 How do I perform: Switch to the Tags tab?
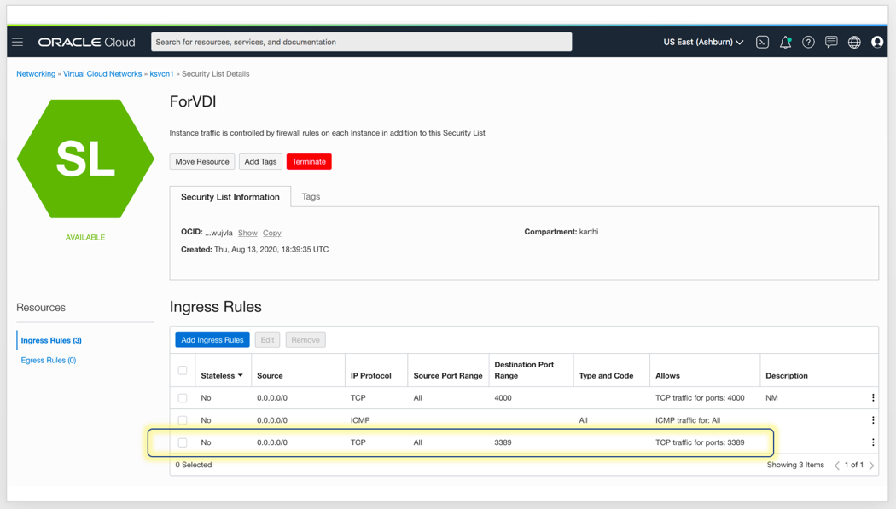coord(311,196)
